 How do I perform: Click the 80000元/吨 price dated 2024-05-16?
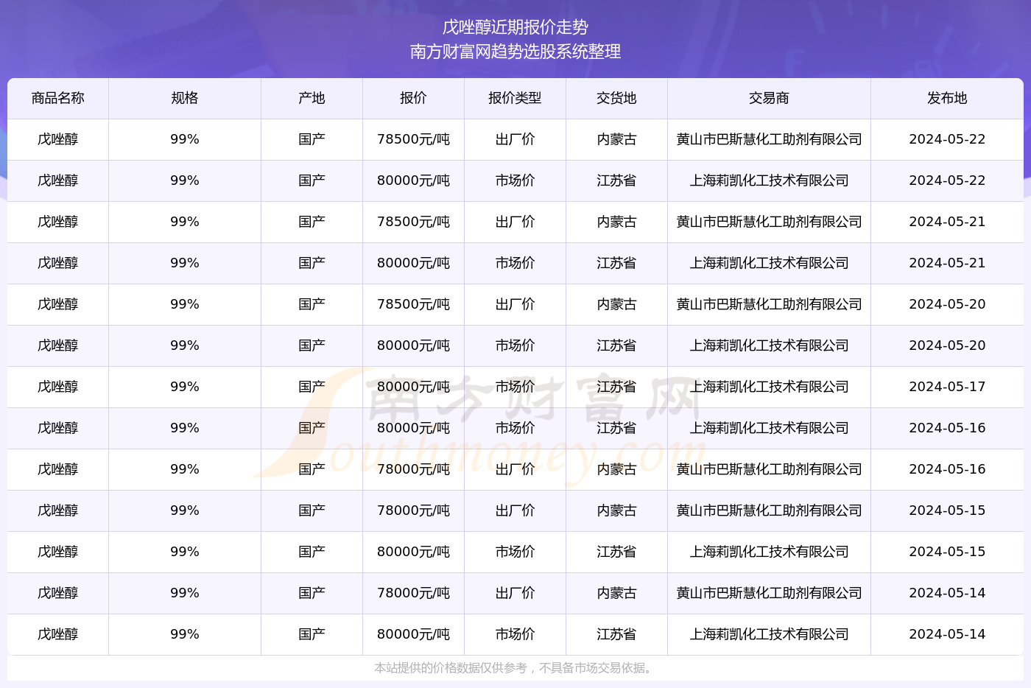(x=414, y=428)
